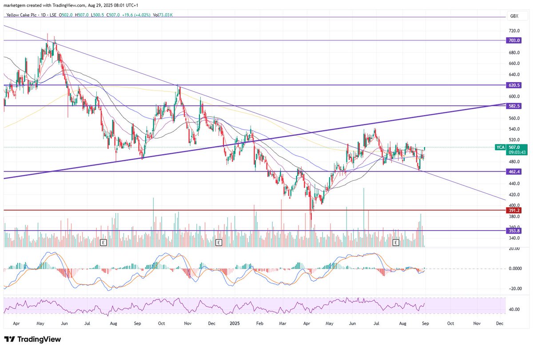Click the red 391.2 price level tag
Screen dimensions: 533x350
pyautogui.click(x=514, y=210)
